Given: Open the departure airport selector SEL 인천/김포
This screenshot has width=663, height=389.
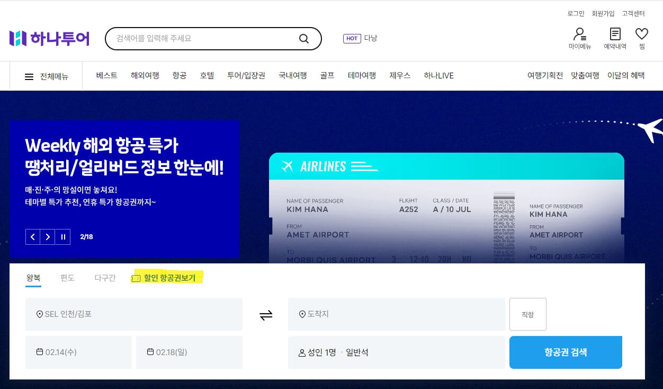Looking at the screenshot, I should (x=134, y=314).
